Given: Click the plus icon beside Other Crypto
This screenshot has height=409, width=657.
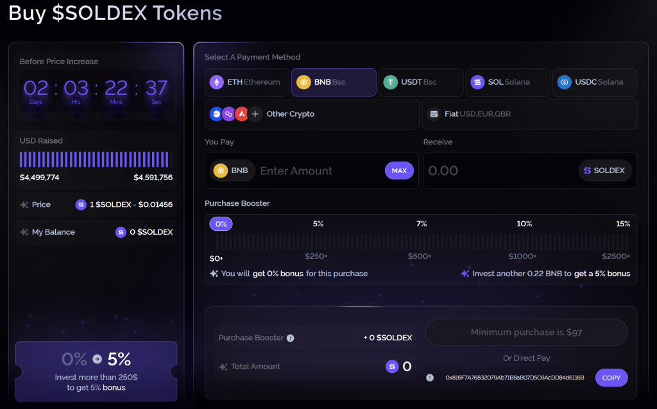Looking at the screenshot, I should 255,114.
